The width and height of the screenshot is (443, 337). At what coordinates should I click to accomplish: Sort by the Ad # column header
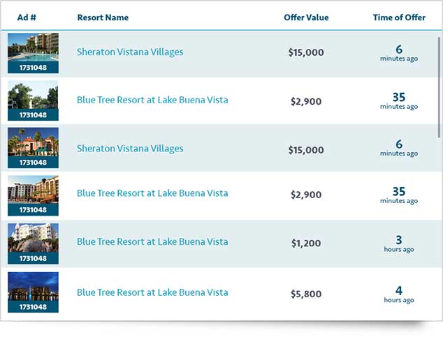(x=27, y=17)
